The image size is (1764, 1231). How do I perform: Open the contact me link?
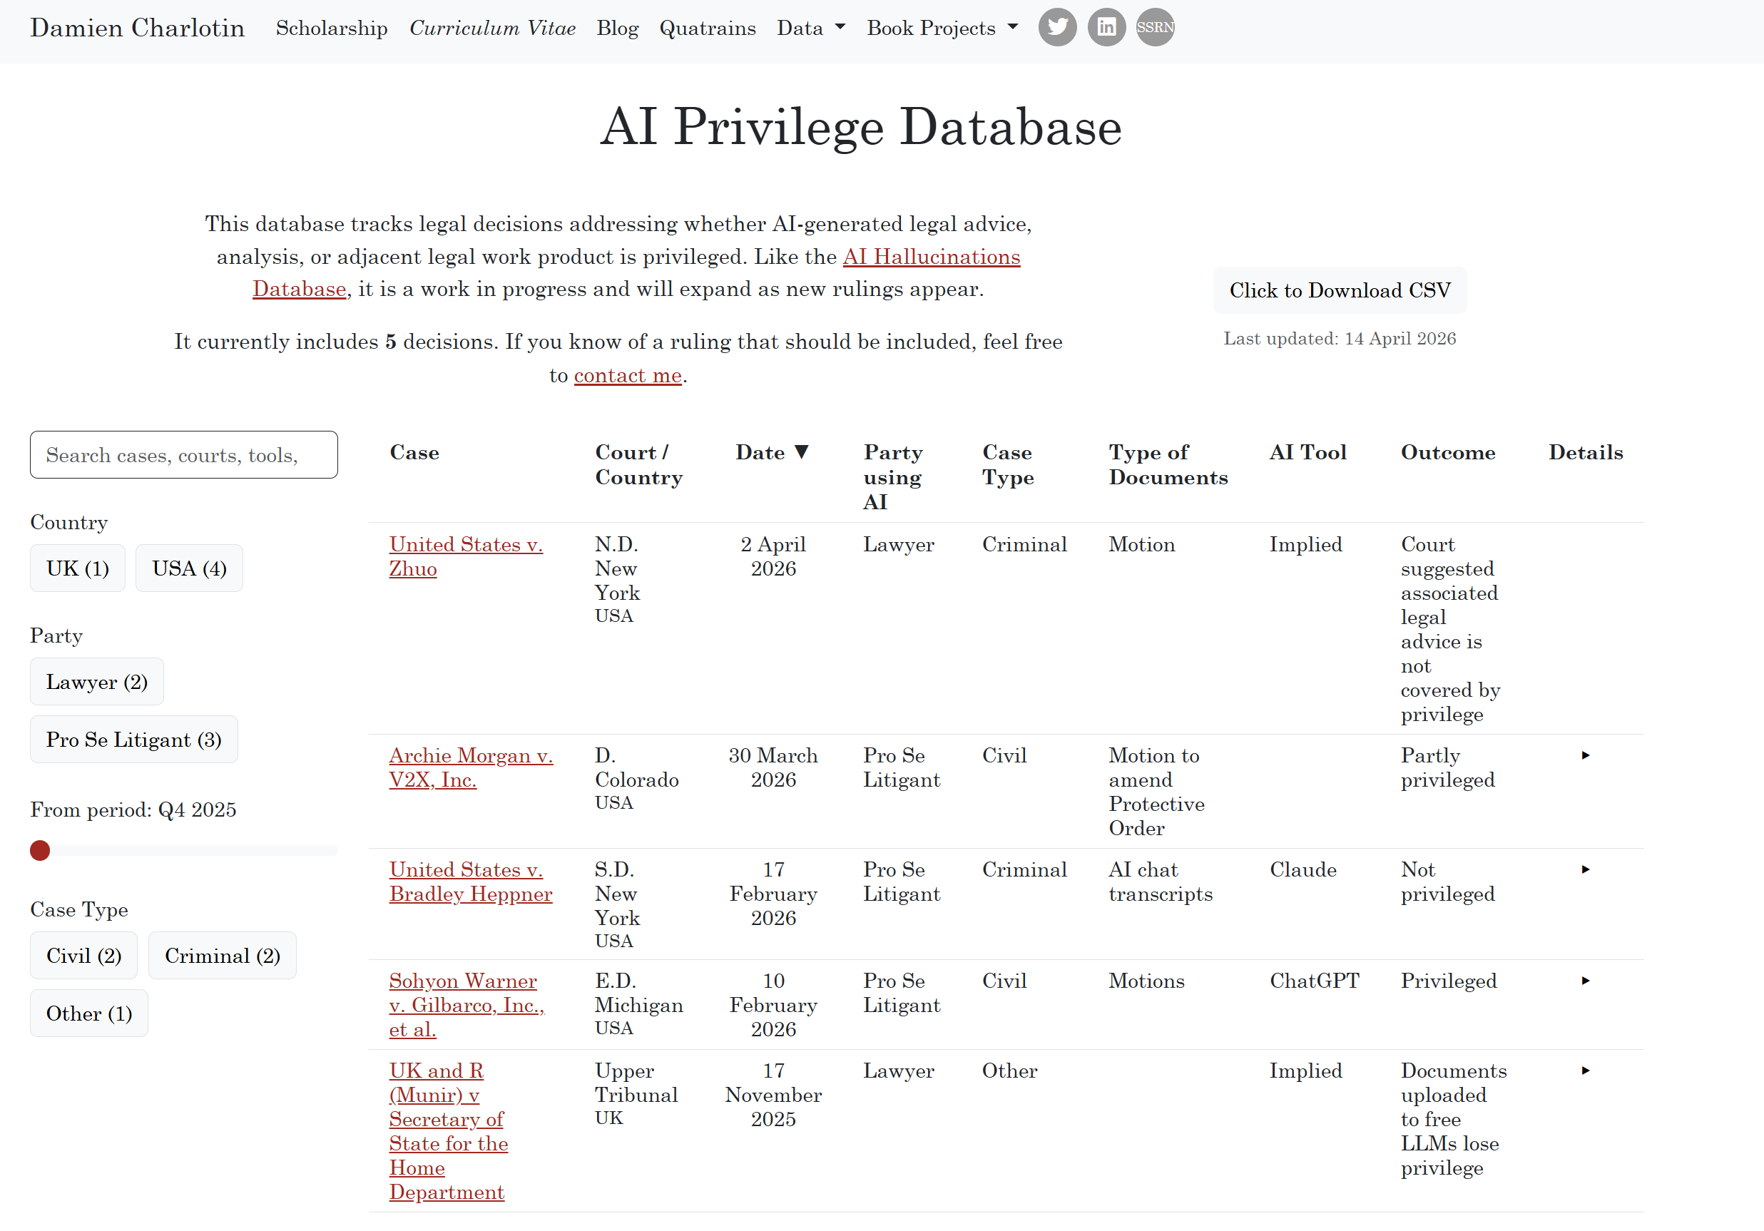tap(628, 375)
